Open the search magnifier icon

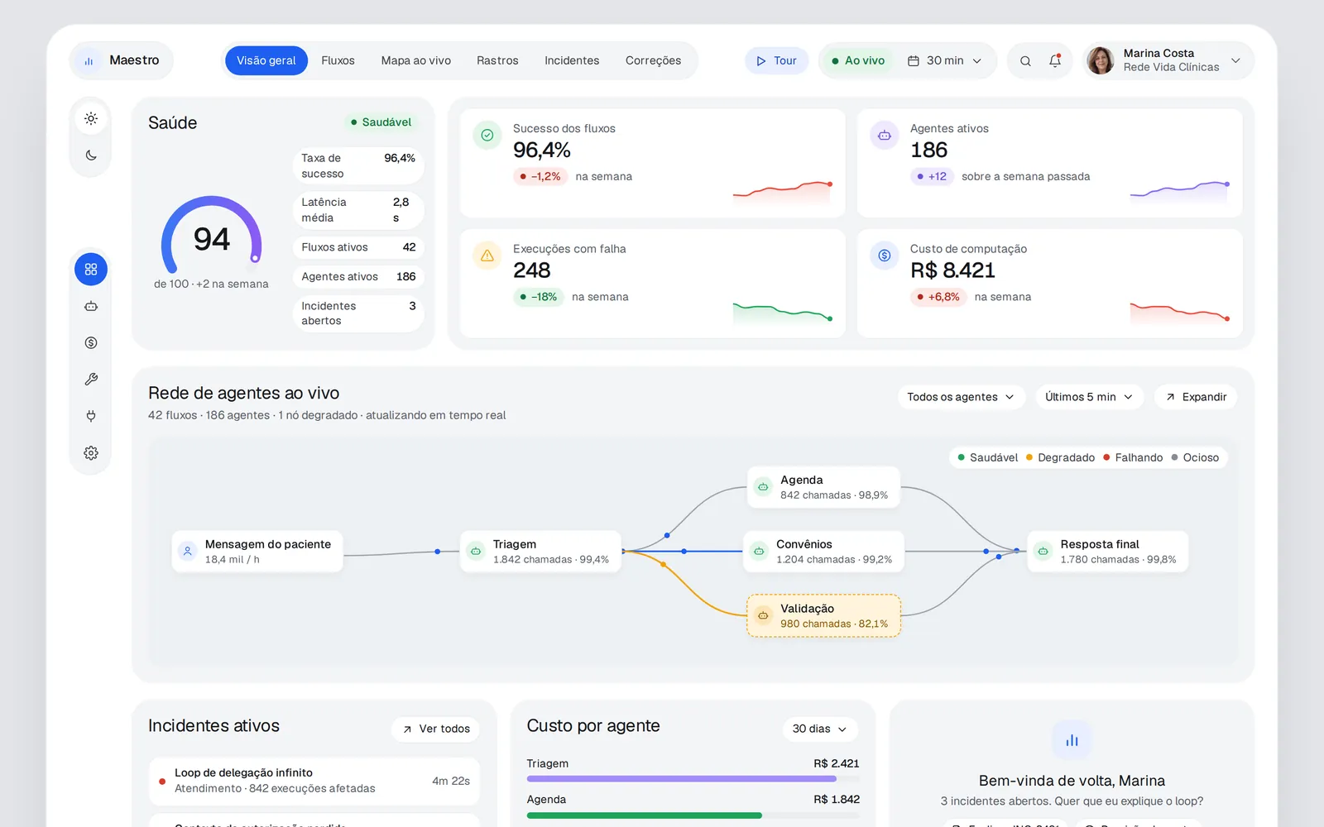tap(1025, 60)
